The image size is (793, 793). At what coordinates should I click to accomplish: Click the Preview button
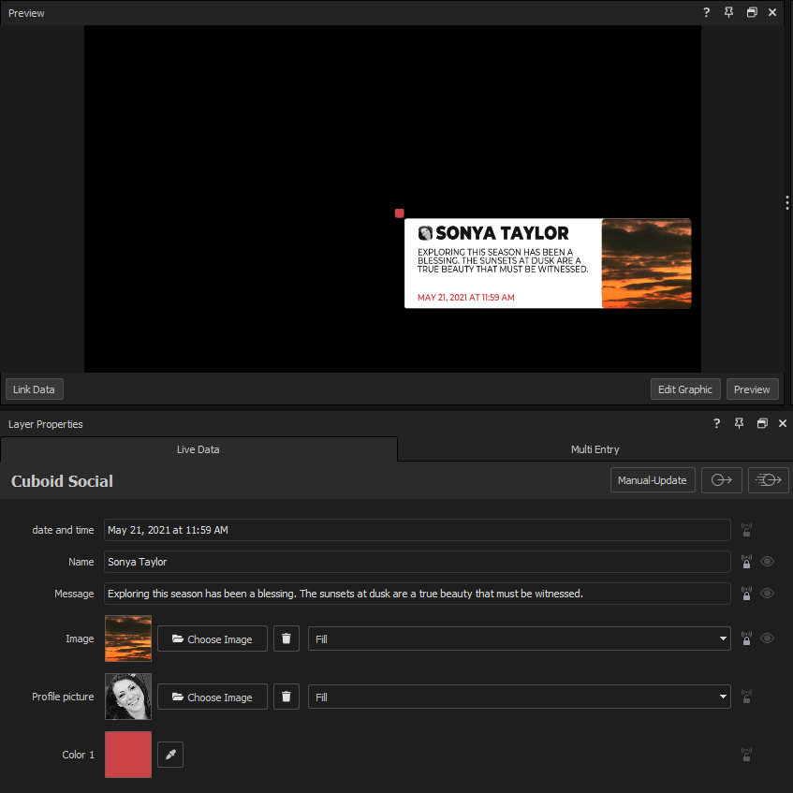tap(752, 389)
